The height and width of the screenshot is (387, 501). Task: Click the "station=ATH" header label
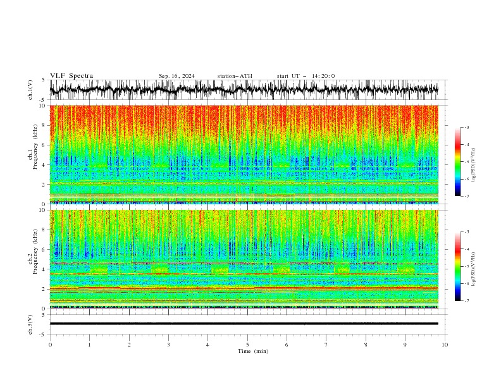tap(235, 76)
